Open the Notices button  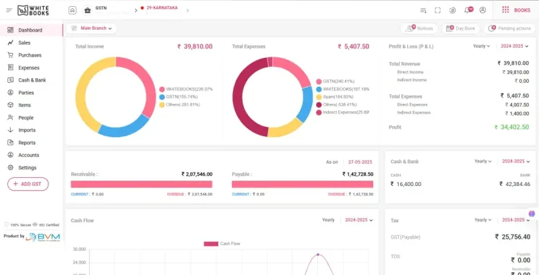419,28
